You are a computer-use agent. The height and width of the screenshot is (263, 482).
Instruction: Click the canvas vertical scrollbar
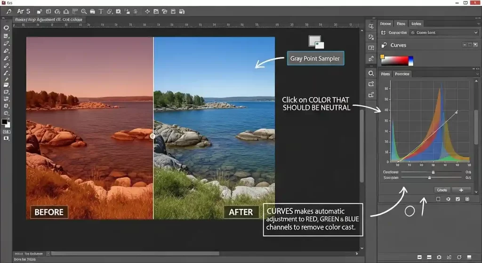click(362, 146)
